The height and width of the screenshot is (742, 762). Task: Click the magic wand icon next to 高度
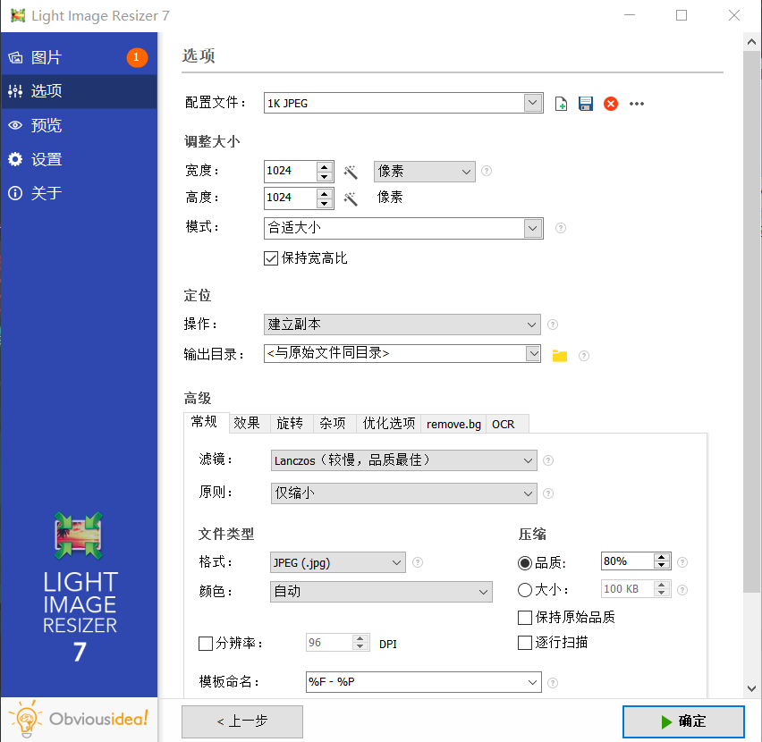click(x=350, y=198)
